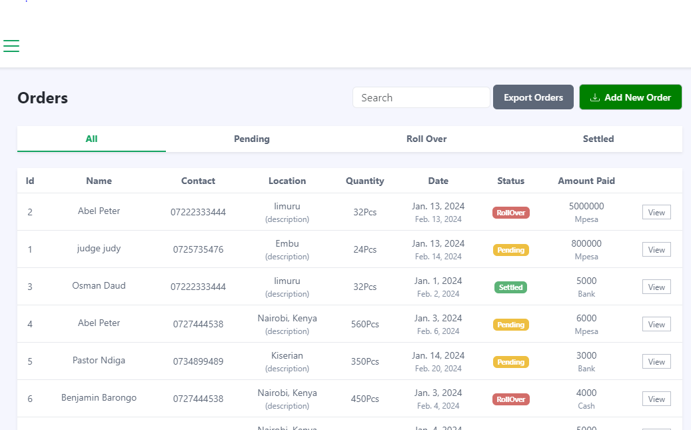
Task: View order 4 with 560Pcs
Action: pos(656,324)
